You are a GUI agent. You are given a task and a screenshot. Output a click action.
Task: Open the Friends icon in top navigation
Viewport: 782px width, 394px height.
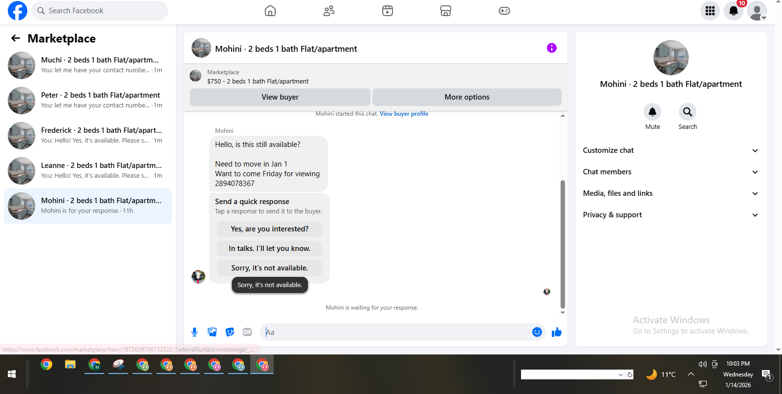pos(329,11)
